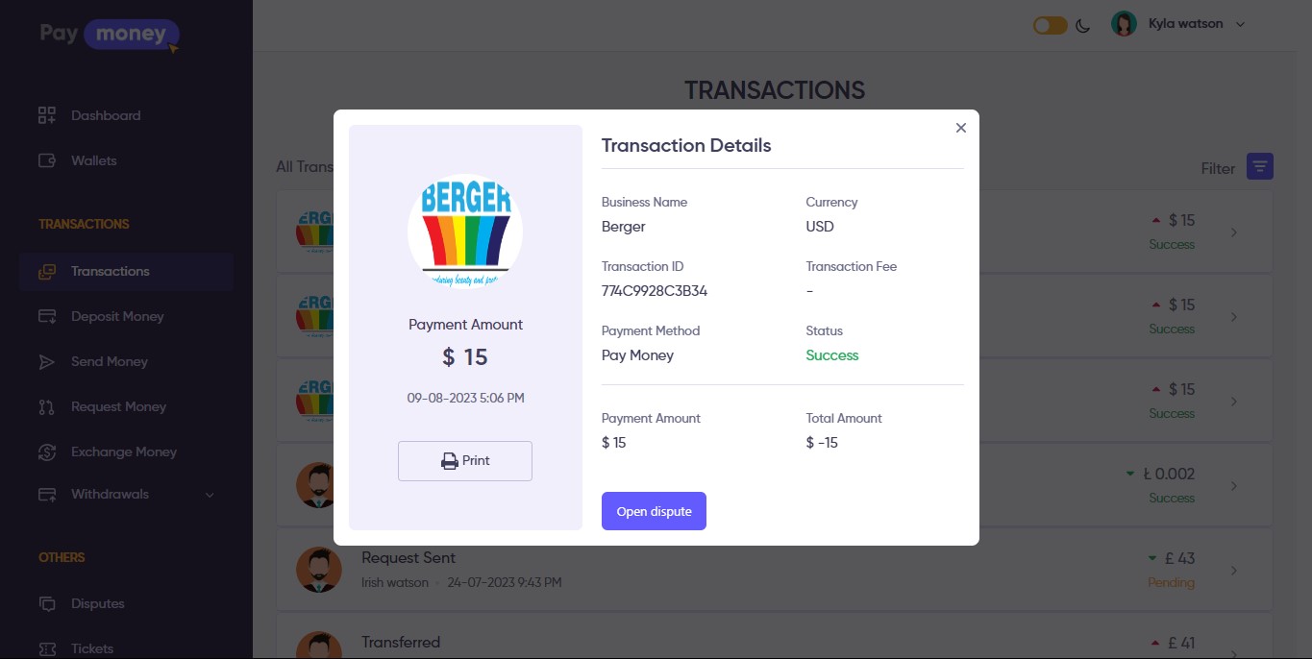This screenshot has height=659, width=1312.
Task: Expand the Withdrawals submenu chevron
Action: 210,495
